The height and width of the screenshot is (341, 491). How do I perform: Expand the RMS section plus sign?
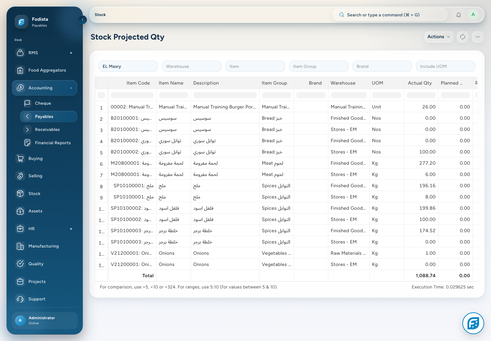point(71,53)
